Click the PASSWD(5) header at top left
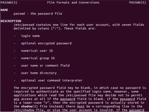Image resolution: width=149 pixels, height=112 pixels. point(9,2)
